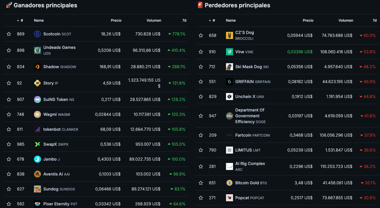The height and width of the screenshot is (208, 380).
Task: Click the Aventis AI logo
Action: (x=37, y=174)
